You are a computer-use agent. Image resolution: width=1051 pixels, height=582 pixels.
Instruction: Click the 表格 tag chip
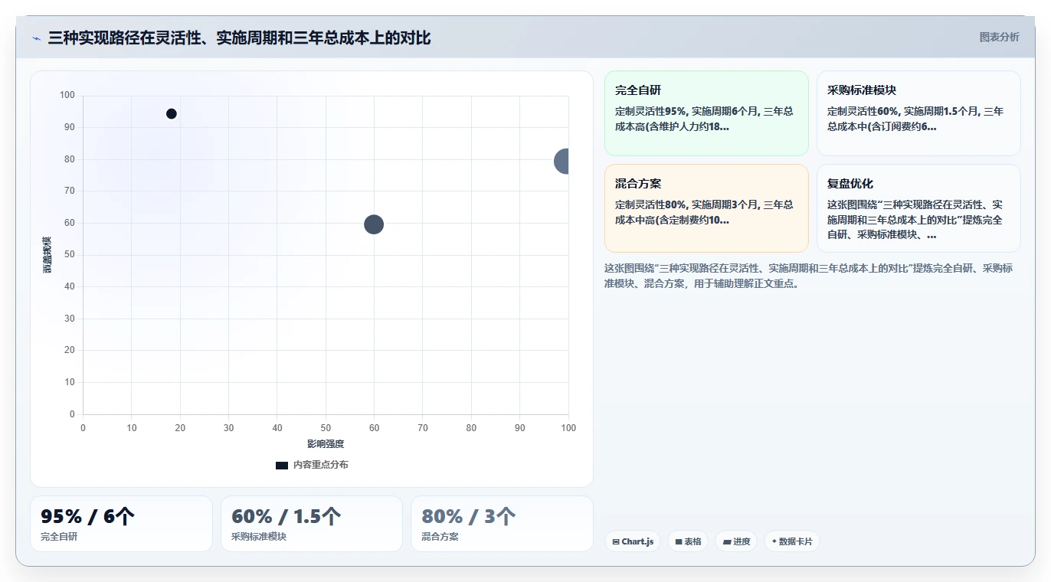coord(688,541)
